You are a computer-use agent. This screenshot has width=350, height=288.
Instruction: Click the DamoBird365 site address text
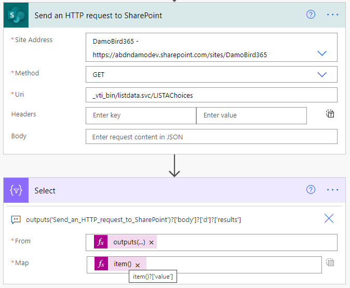(x=180, y=48)
